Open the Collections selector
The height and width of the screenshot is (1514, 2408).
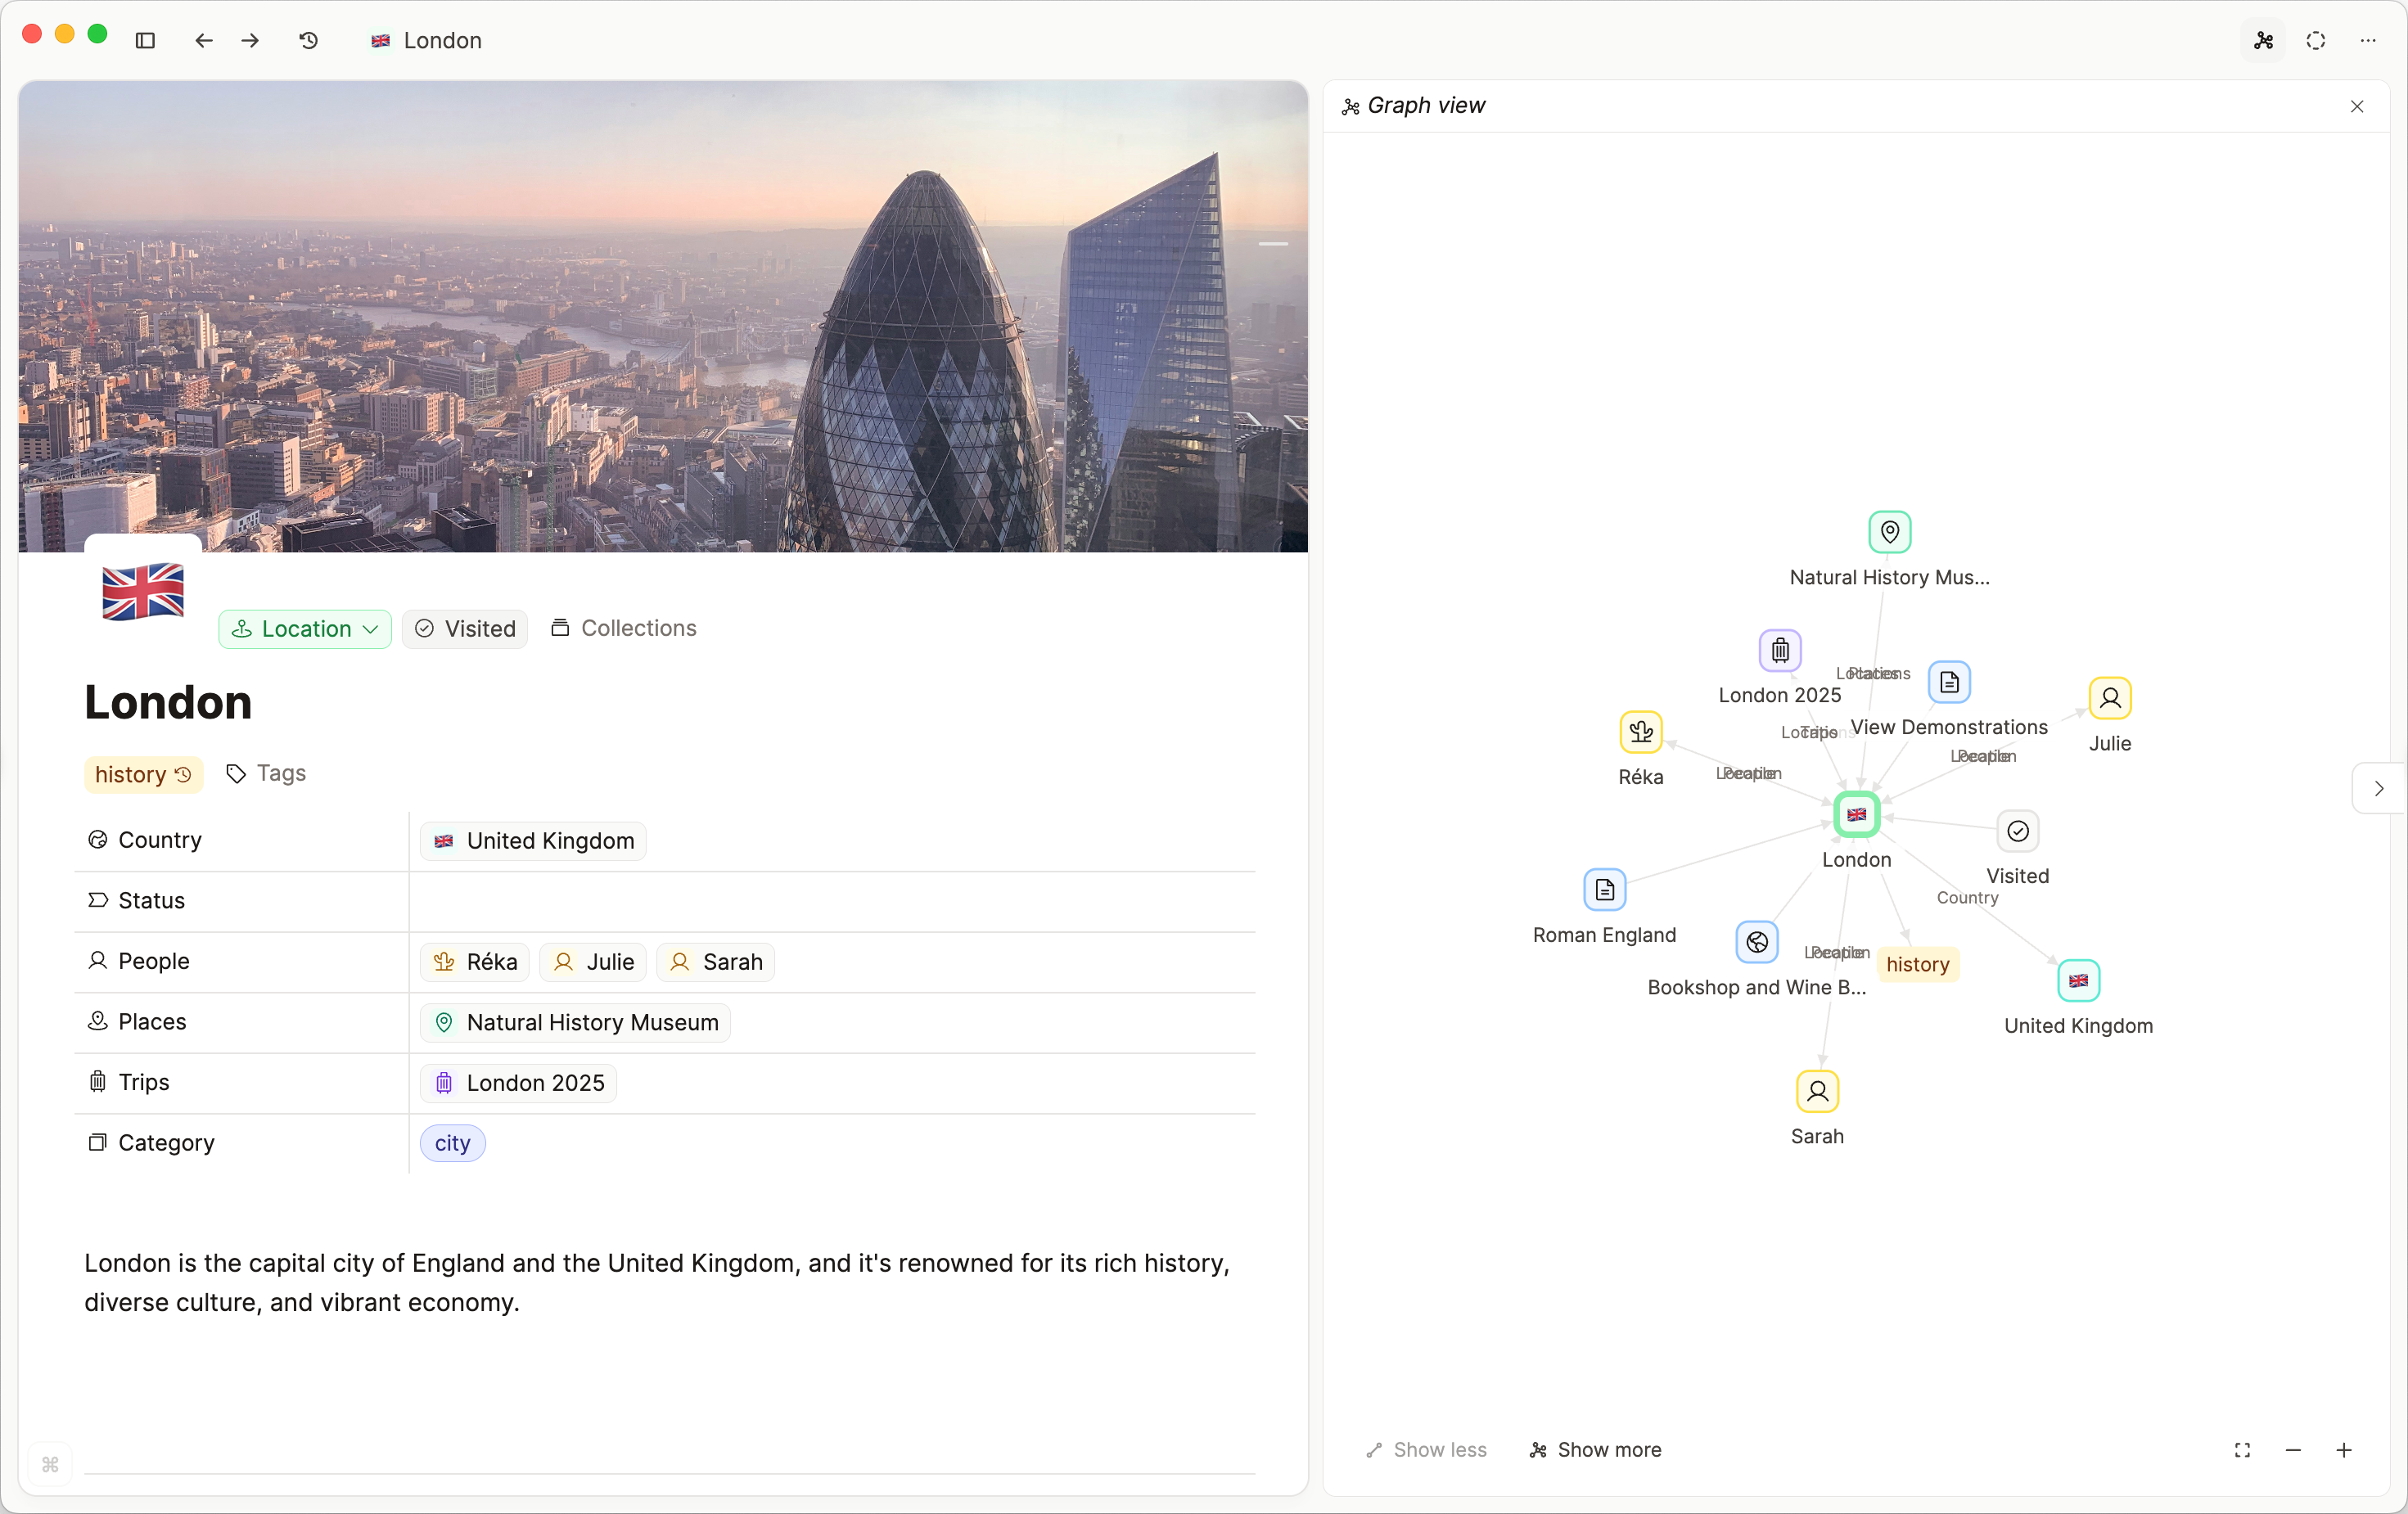(x=623, y=628)
